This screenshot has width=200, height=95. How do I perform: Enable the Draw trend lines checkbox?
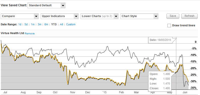click(x=169, y=26)
